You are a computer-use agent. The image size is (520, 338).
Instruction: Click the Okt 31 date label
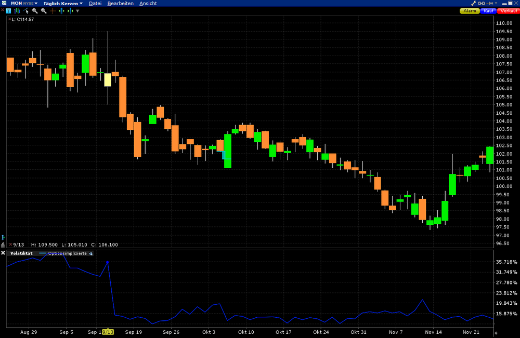coord(358,332)
